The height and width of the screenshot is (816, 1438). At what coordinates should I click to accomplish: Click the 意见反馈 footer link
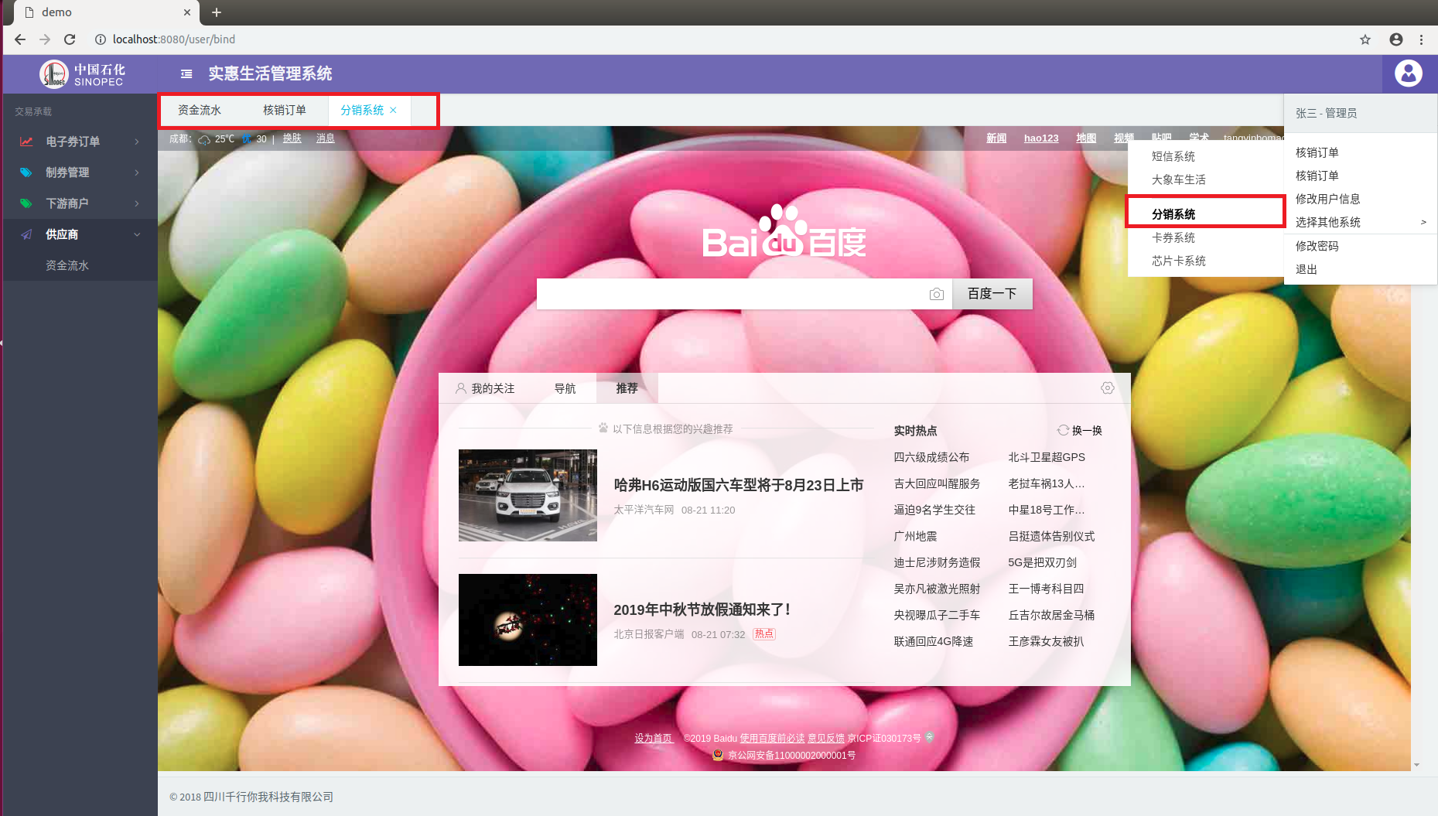(826, 738)
